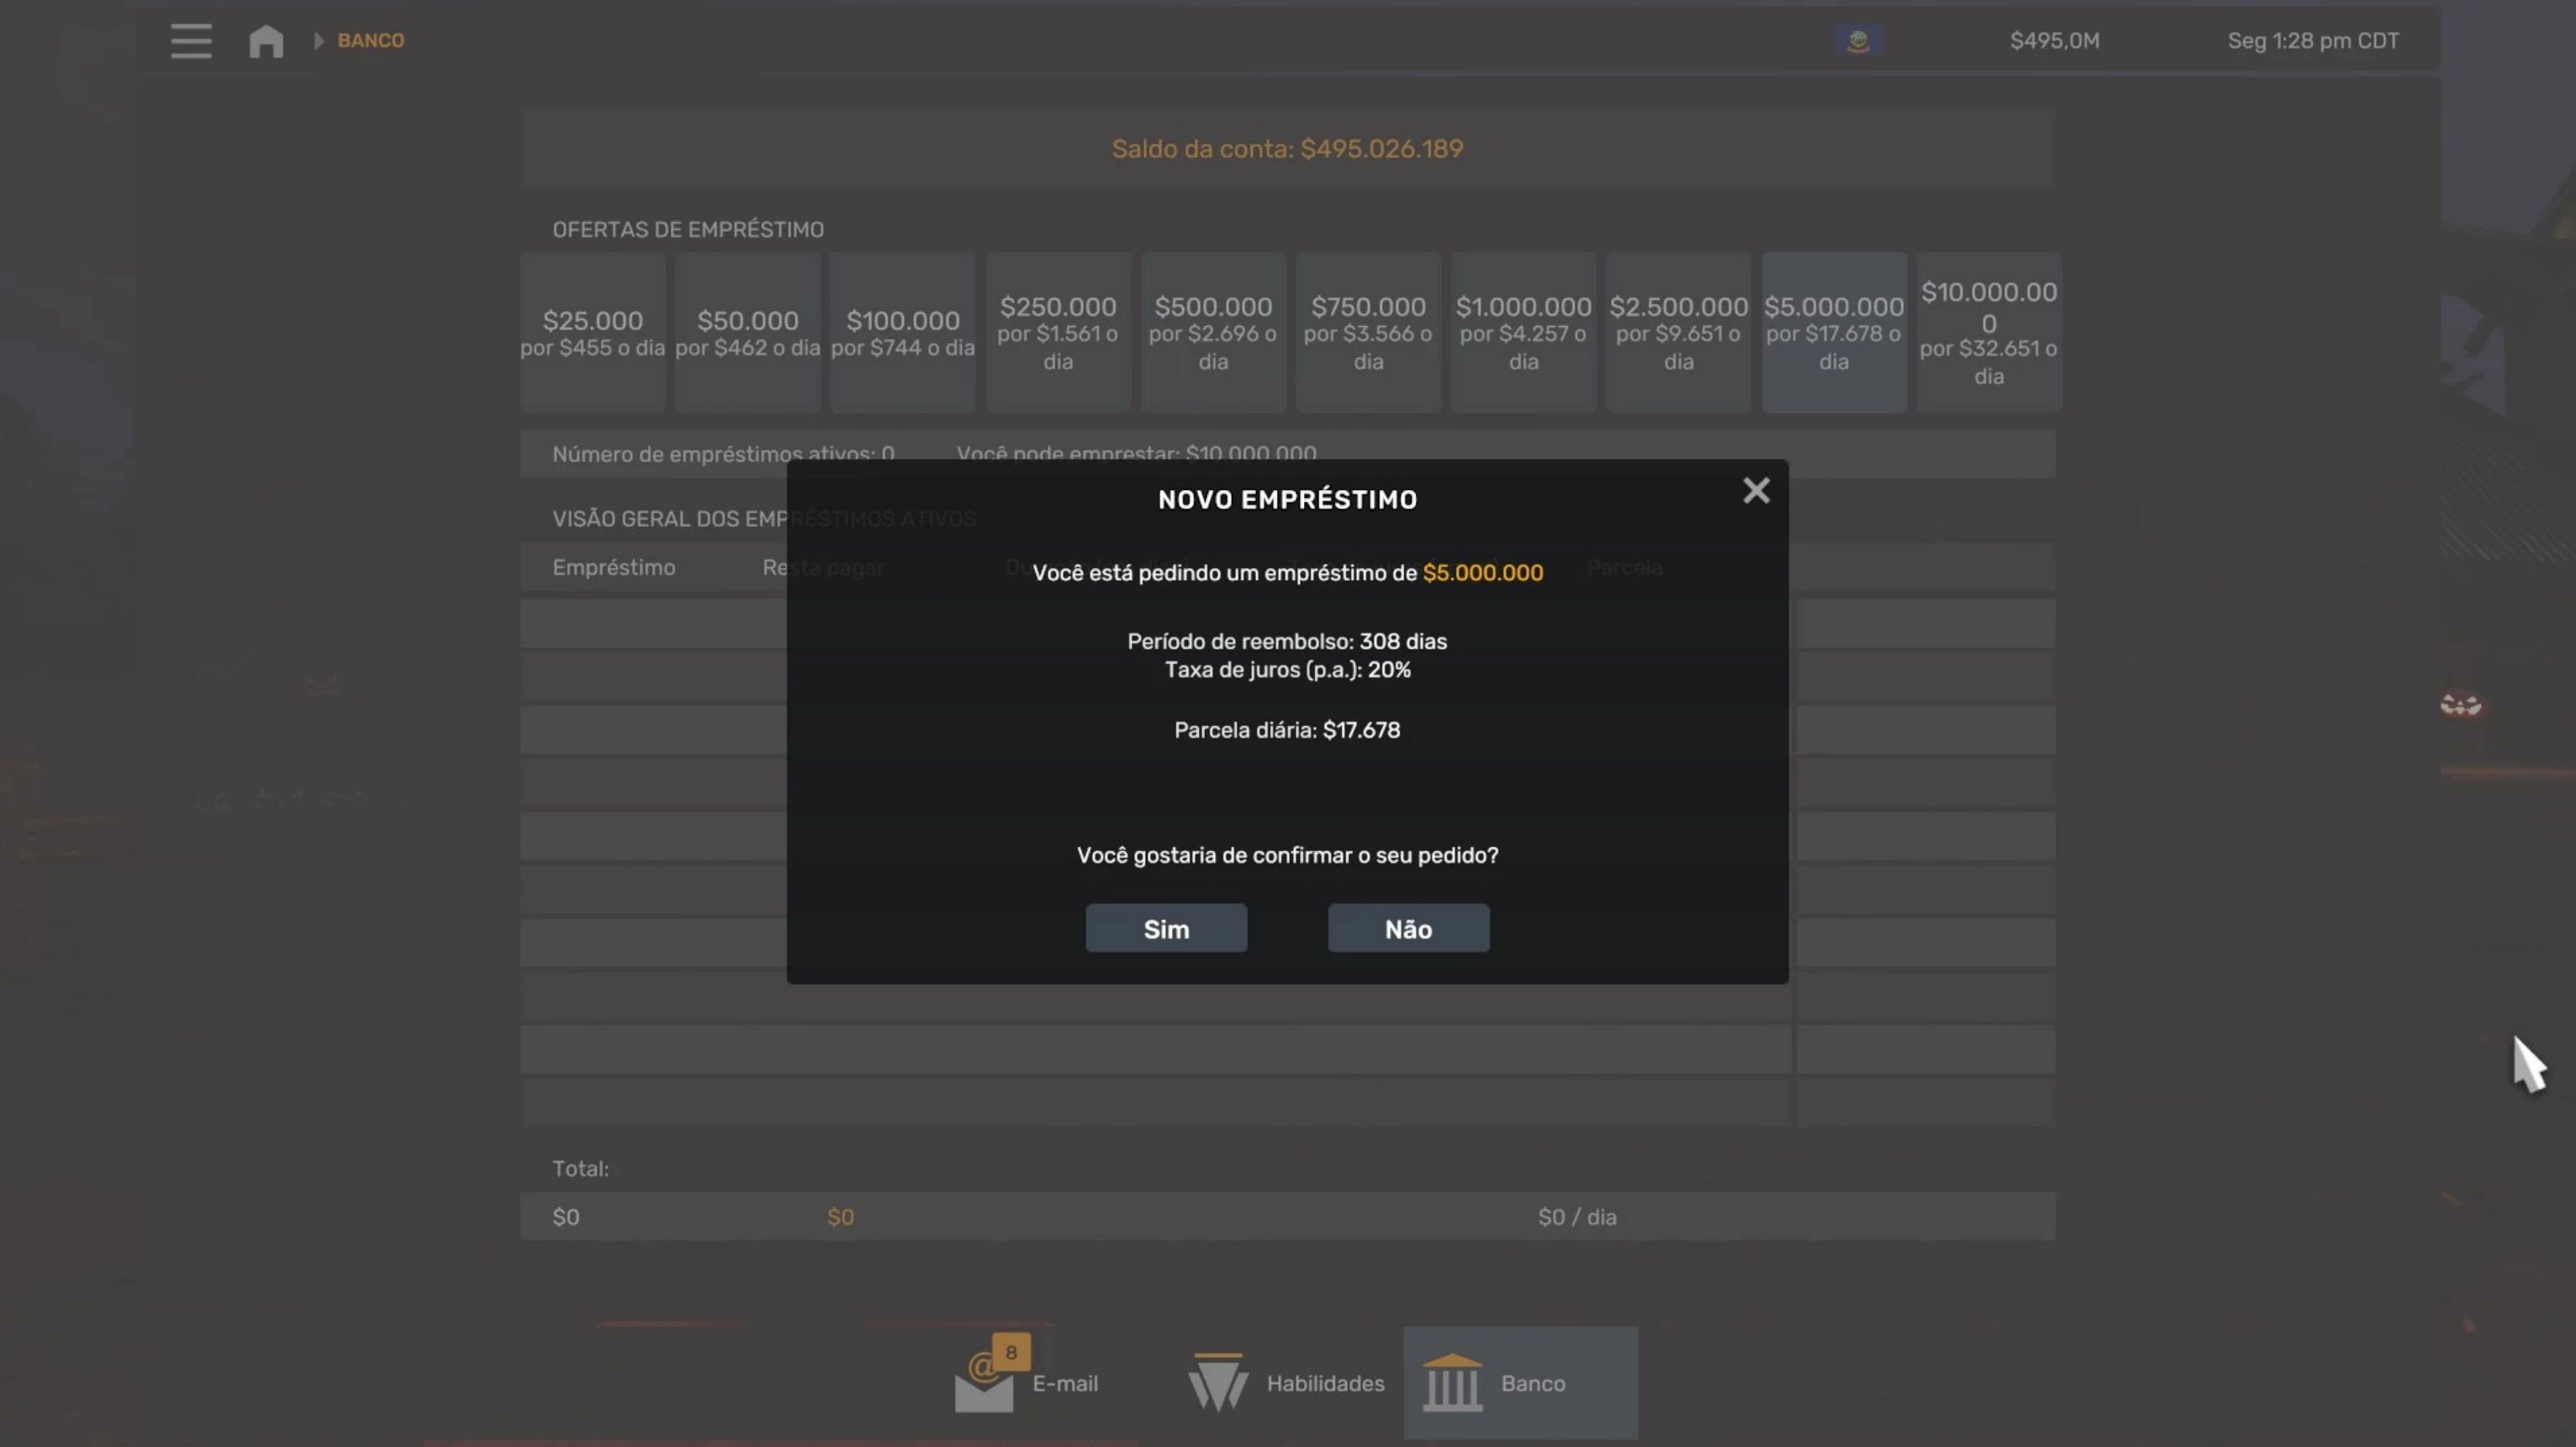This screenshot has width=2576, height=1447.
Task: Click the $495,0M money indicator
Action: tap(2054, 41)
